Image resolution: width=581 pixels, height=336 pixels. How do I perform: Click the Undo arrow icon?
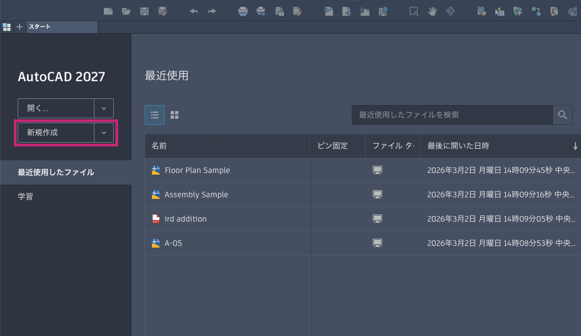tap(194, 12)
